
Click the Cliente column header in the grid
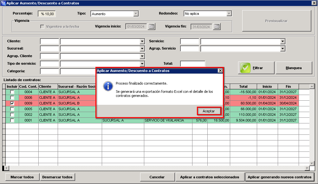click(48, 86)
